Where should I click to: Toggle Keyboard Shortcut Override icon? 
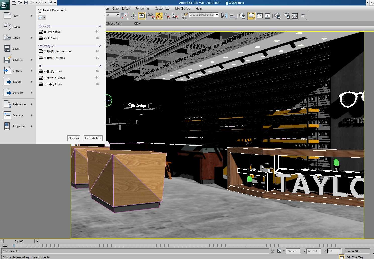pyautogui.click(x=142, y=16)
